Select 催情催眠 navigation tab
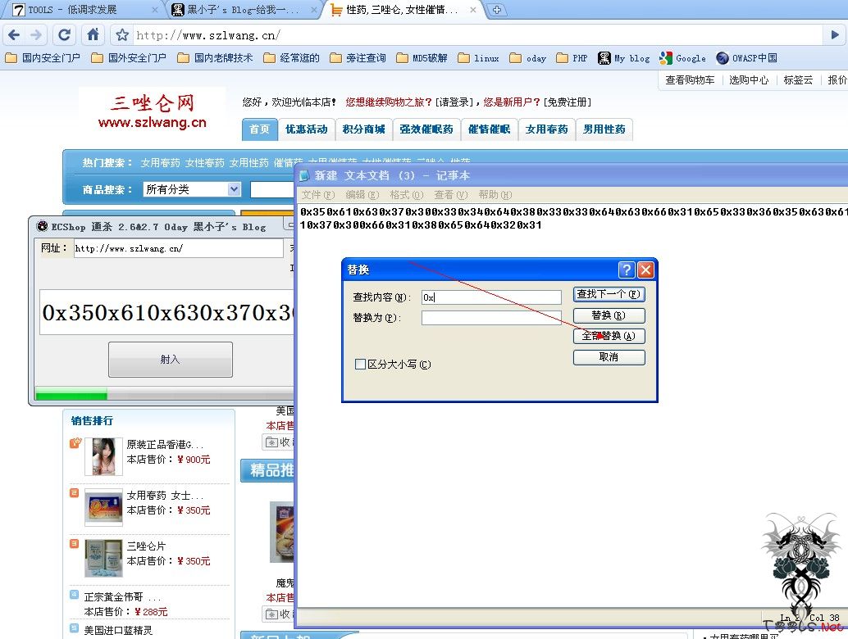Image resolution: width=848 pixels, height=639 pixels. 490,129
